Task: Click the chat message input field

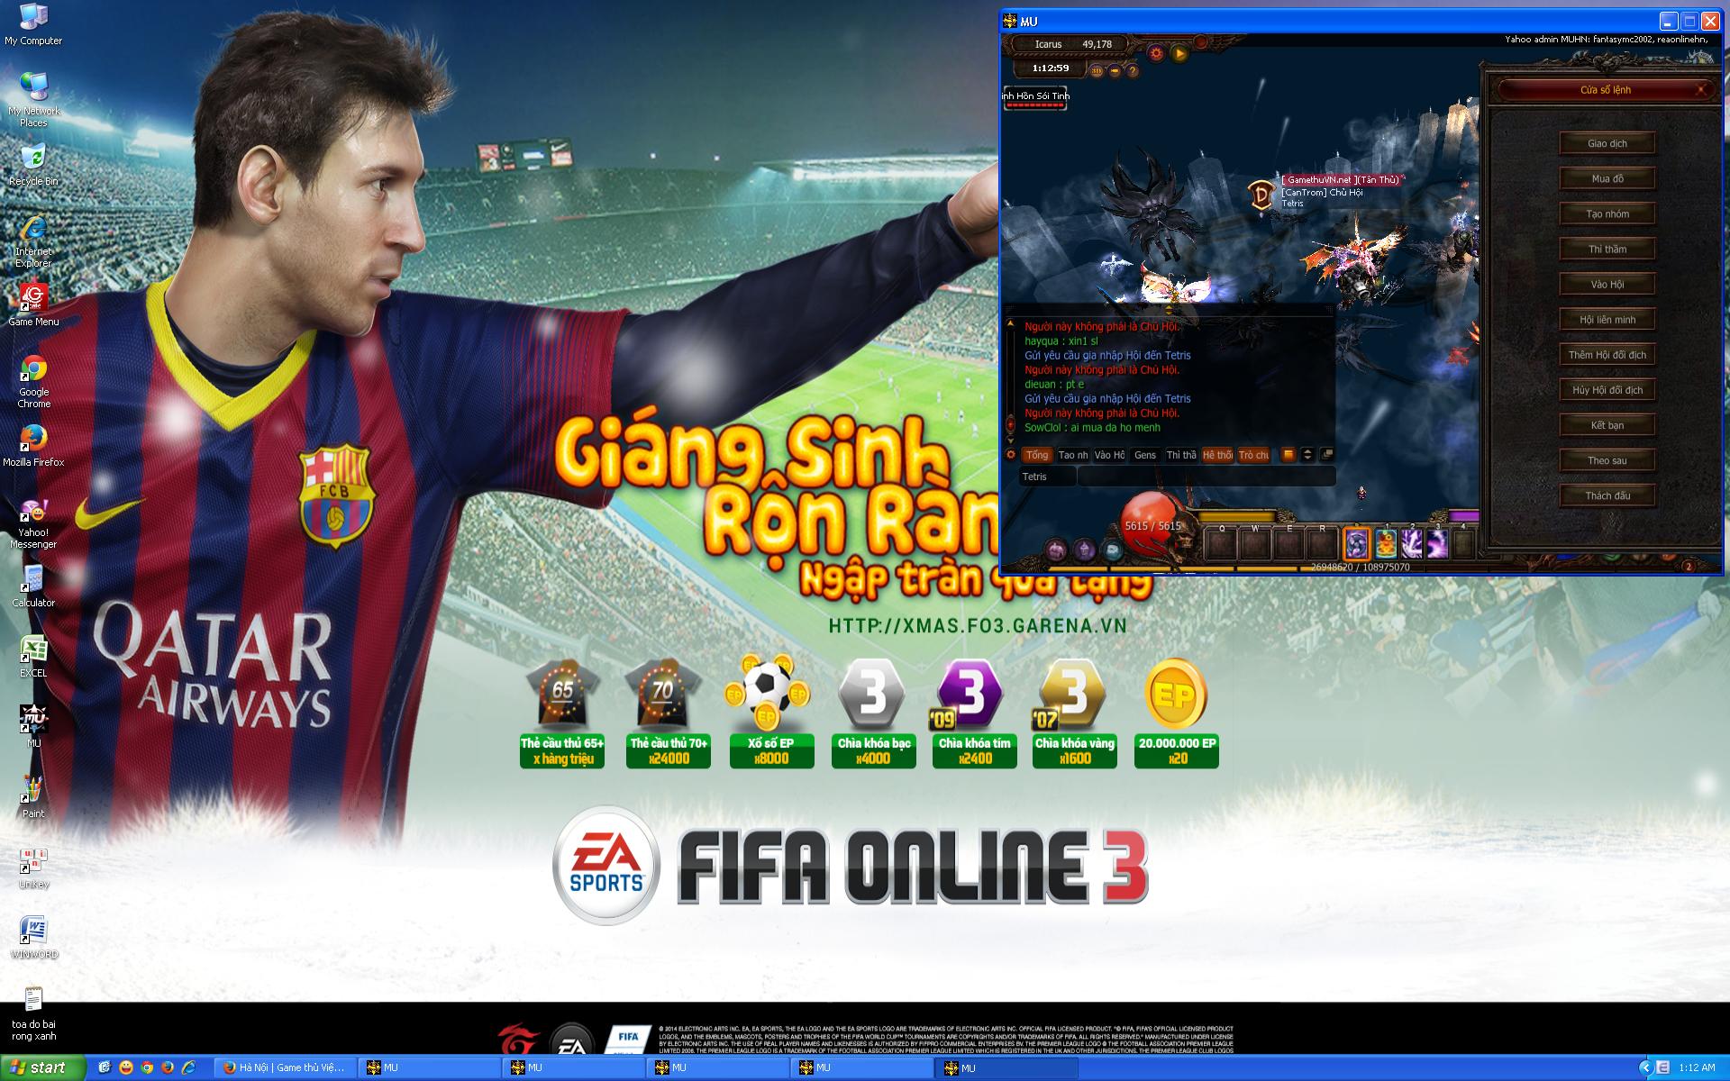Action: tap(1206, 477)
